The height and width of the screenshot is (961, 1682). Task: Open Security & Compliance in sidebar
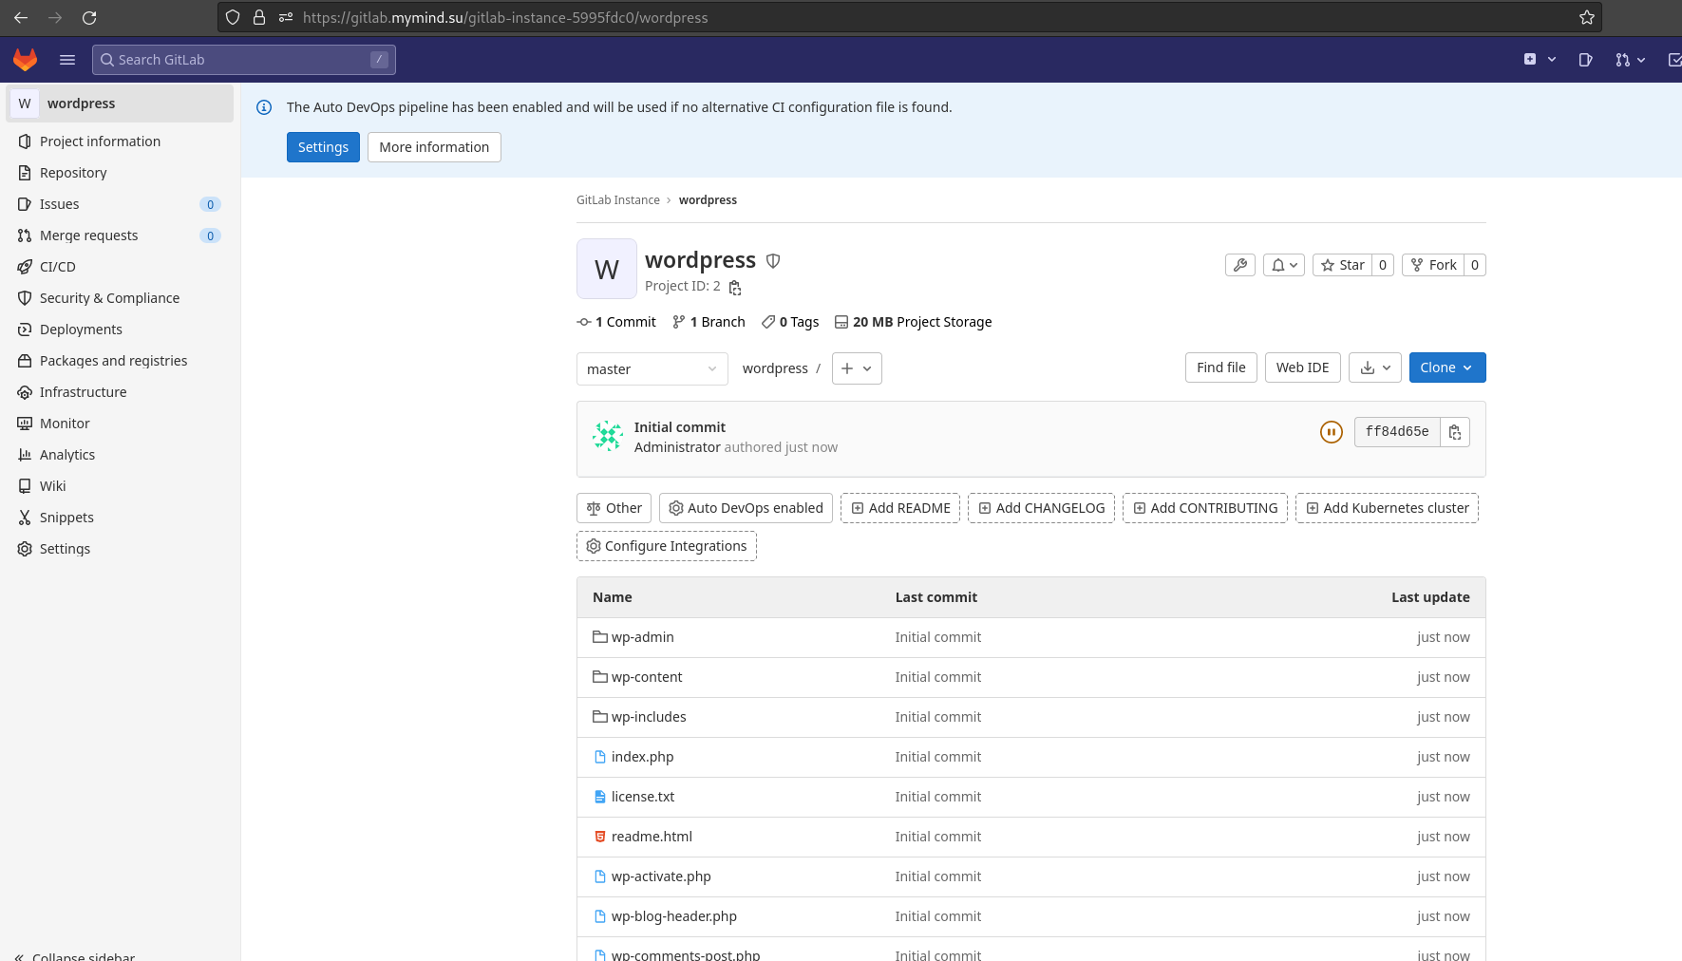(x=120, y=298)
